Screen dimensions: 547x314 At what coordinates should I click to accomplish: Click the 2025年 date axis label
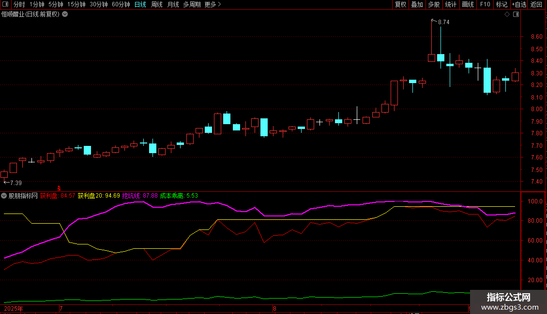point(14,308)
